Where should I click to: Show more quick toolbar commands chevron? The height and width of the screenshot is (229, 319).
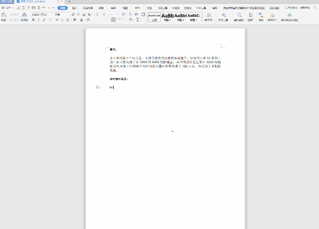[x=49, y=8]
